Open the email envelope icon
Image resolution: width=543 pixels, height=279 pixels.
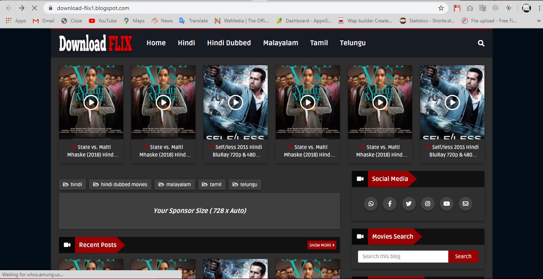465,204
